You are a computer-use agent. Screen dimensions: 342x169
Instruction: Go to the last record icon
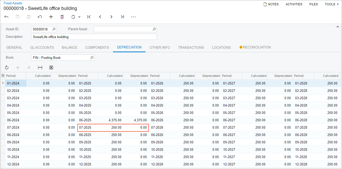122,17
